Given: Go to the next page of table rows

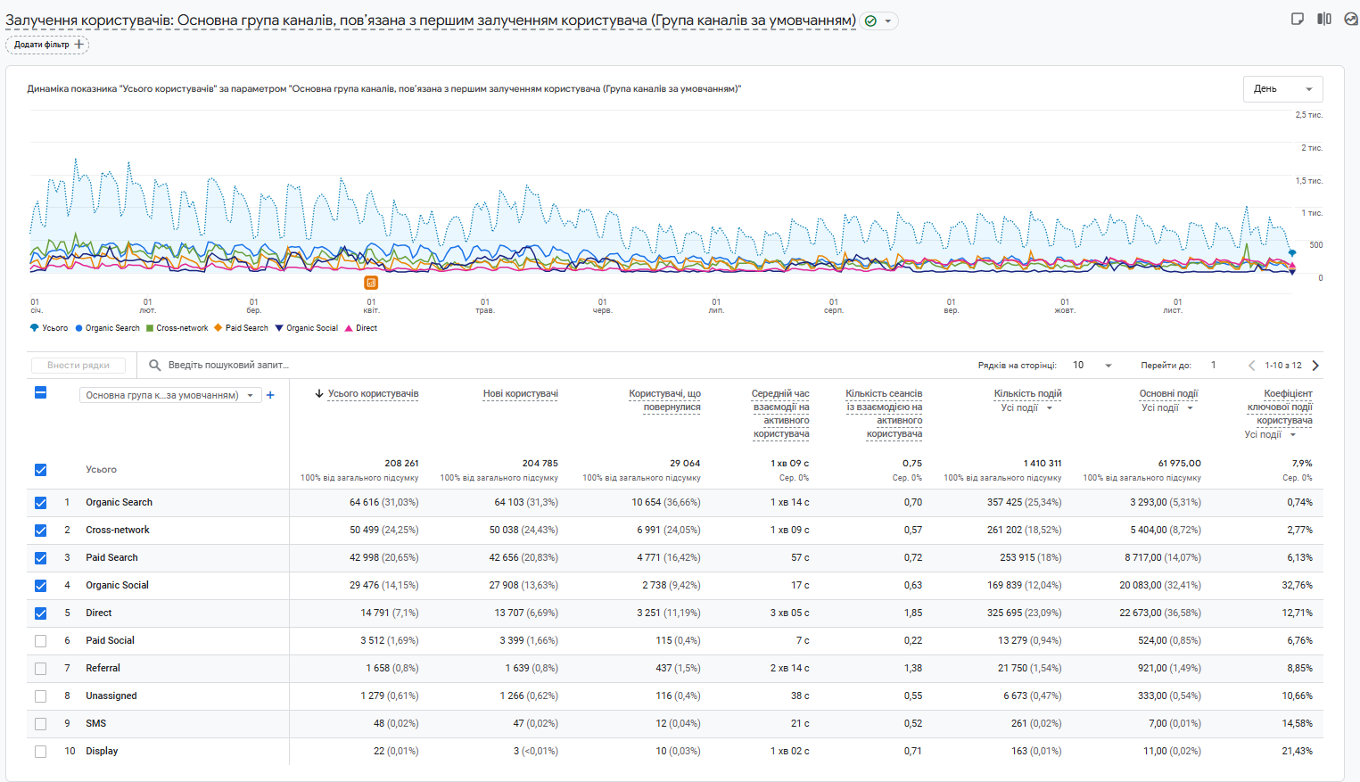Looking at the screenshot, I should [x=1315, y=365].
